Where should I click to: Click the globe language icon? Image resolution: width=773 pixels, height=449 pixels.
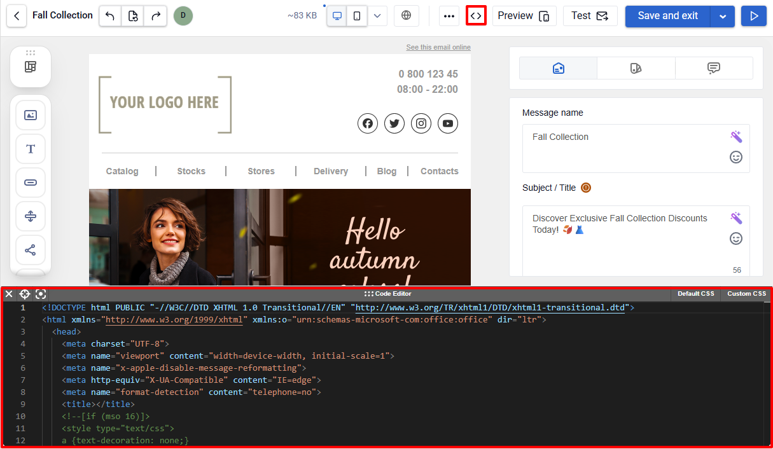click(407, 16)
